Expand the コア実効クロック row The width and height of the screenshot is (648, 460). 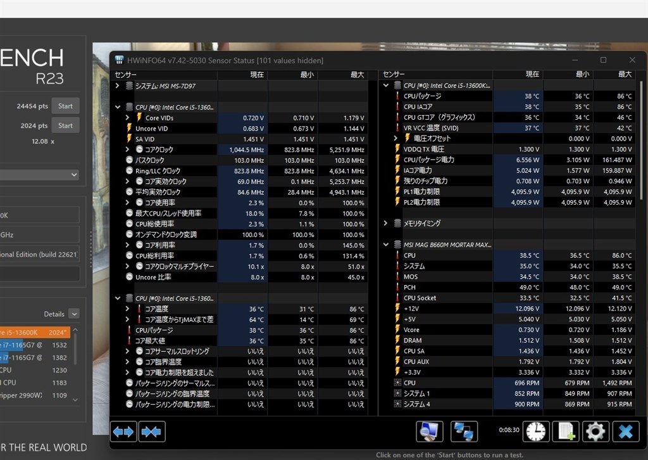point(127,181)
